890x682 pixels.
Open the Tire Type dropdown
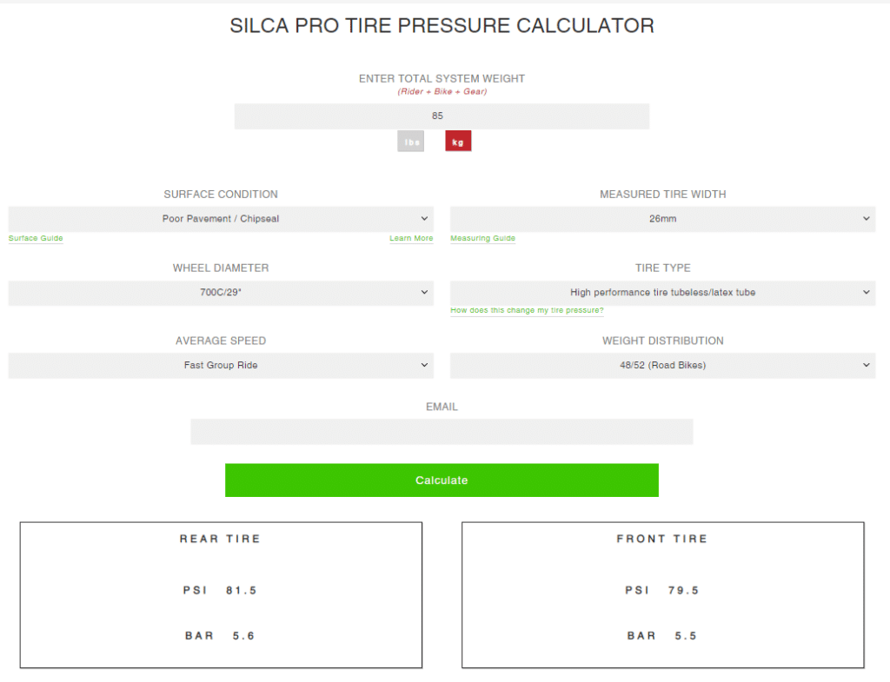(x=662, y=292)
